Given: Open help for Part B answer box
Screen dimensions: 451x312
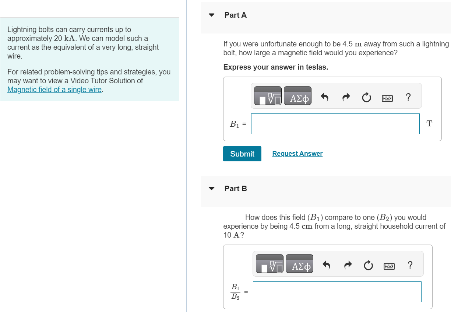Looking at the screenshot, I should tap(411, 265).
